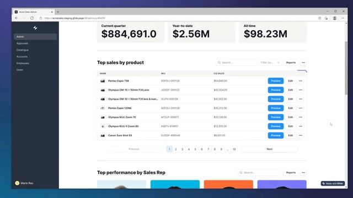Go to page 3 of products
This screenshot has width=353, height=198.
coord(183,149)
